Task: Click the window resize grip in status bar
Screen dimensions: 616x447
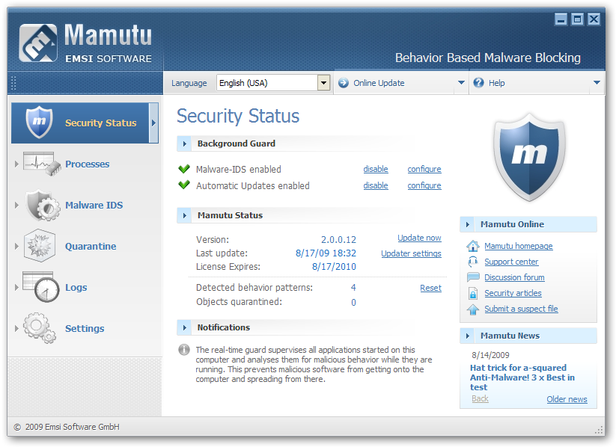Action: [x=600, y=430]
